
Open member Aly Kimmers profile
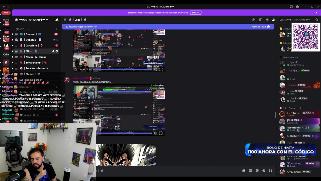(x=299, y=172)
